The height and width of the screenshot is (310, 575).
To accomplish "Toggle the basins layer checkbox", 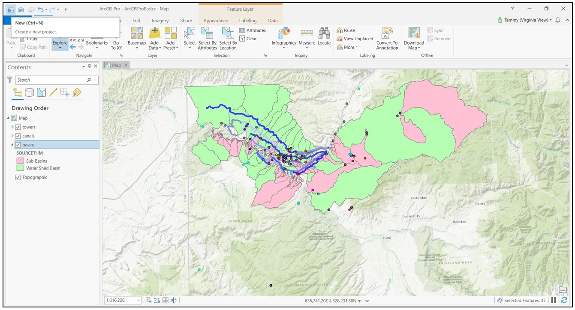I will click(18, 144).
